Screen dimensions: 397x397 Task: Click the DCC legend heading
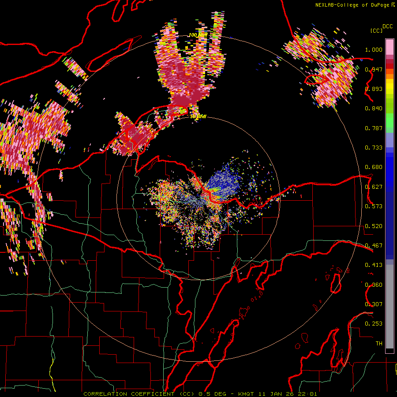point(388,26)
